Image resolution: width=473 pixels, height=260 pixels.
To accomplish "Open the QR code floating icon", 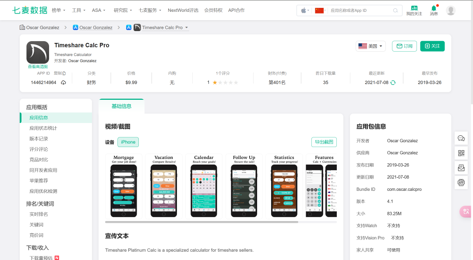I will tap(461, 153).
